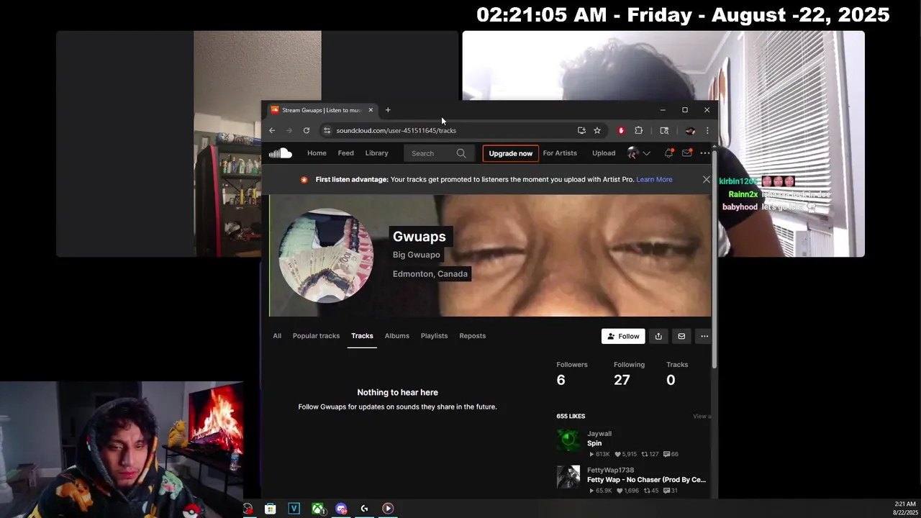Open the For Artists page

pyautogui.click(x=560, y=153)
